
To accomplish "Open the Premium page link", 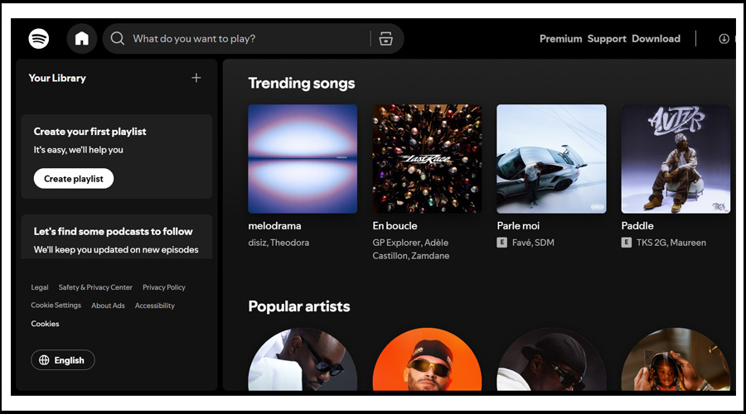I will coord(560,39).
